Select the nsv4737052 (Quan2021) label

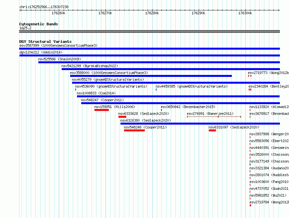(269, 188)
